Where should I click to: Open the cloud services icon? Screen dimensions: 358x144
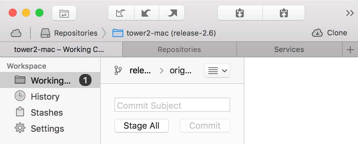click(16, 33)
